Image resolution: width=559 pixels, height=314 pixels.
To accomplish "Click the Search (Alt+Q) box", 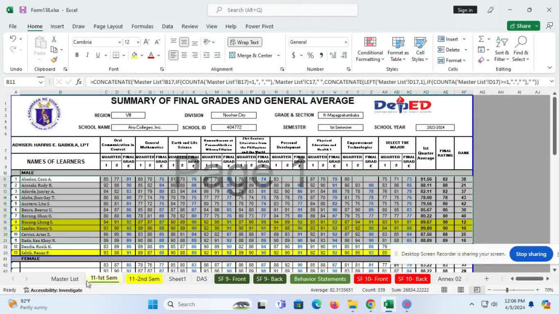I will [x=283, y=10].
